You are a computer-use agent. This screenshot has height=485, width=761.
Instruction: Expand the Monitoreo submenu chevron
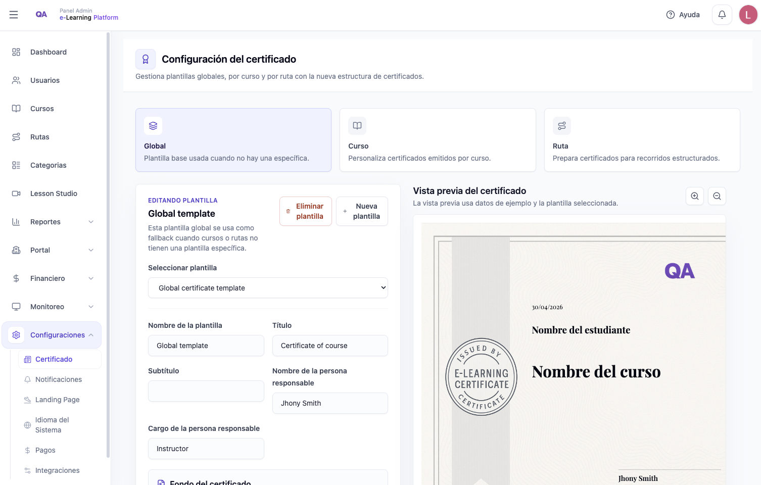pyautogui.click(x=91, y=307)
